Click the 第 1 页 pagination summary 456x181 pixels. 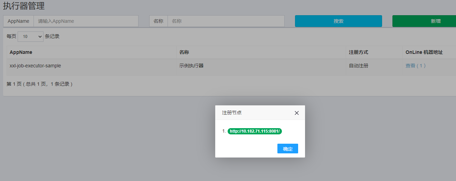(x=39, y=84)
